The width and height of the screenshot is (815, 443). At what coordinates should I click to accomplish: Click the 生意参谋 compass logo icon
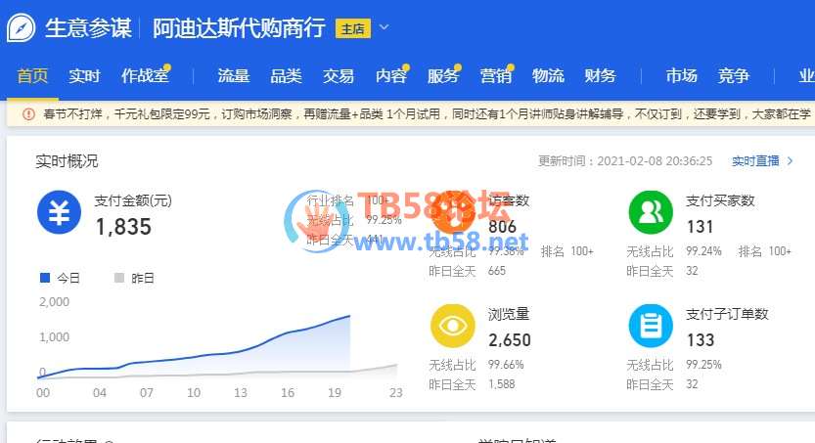point(22,27)
